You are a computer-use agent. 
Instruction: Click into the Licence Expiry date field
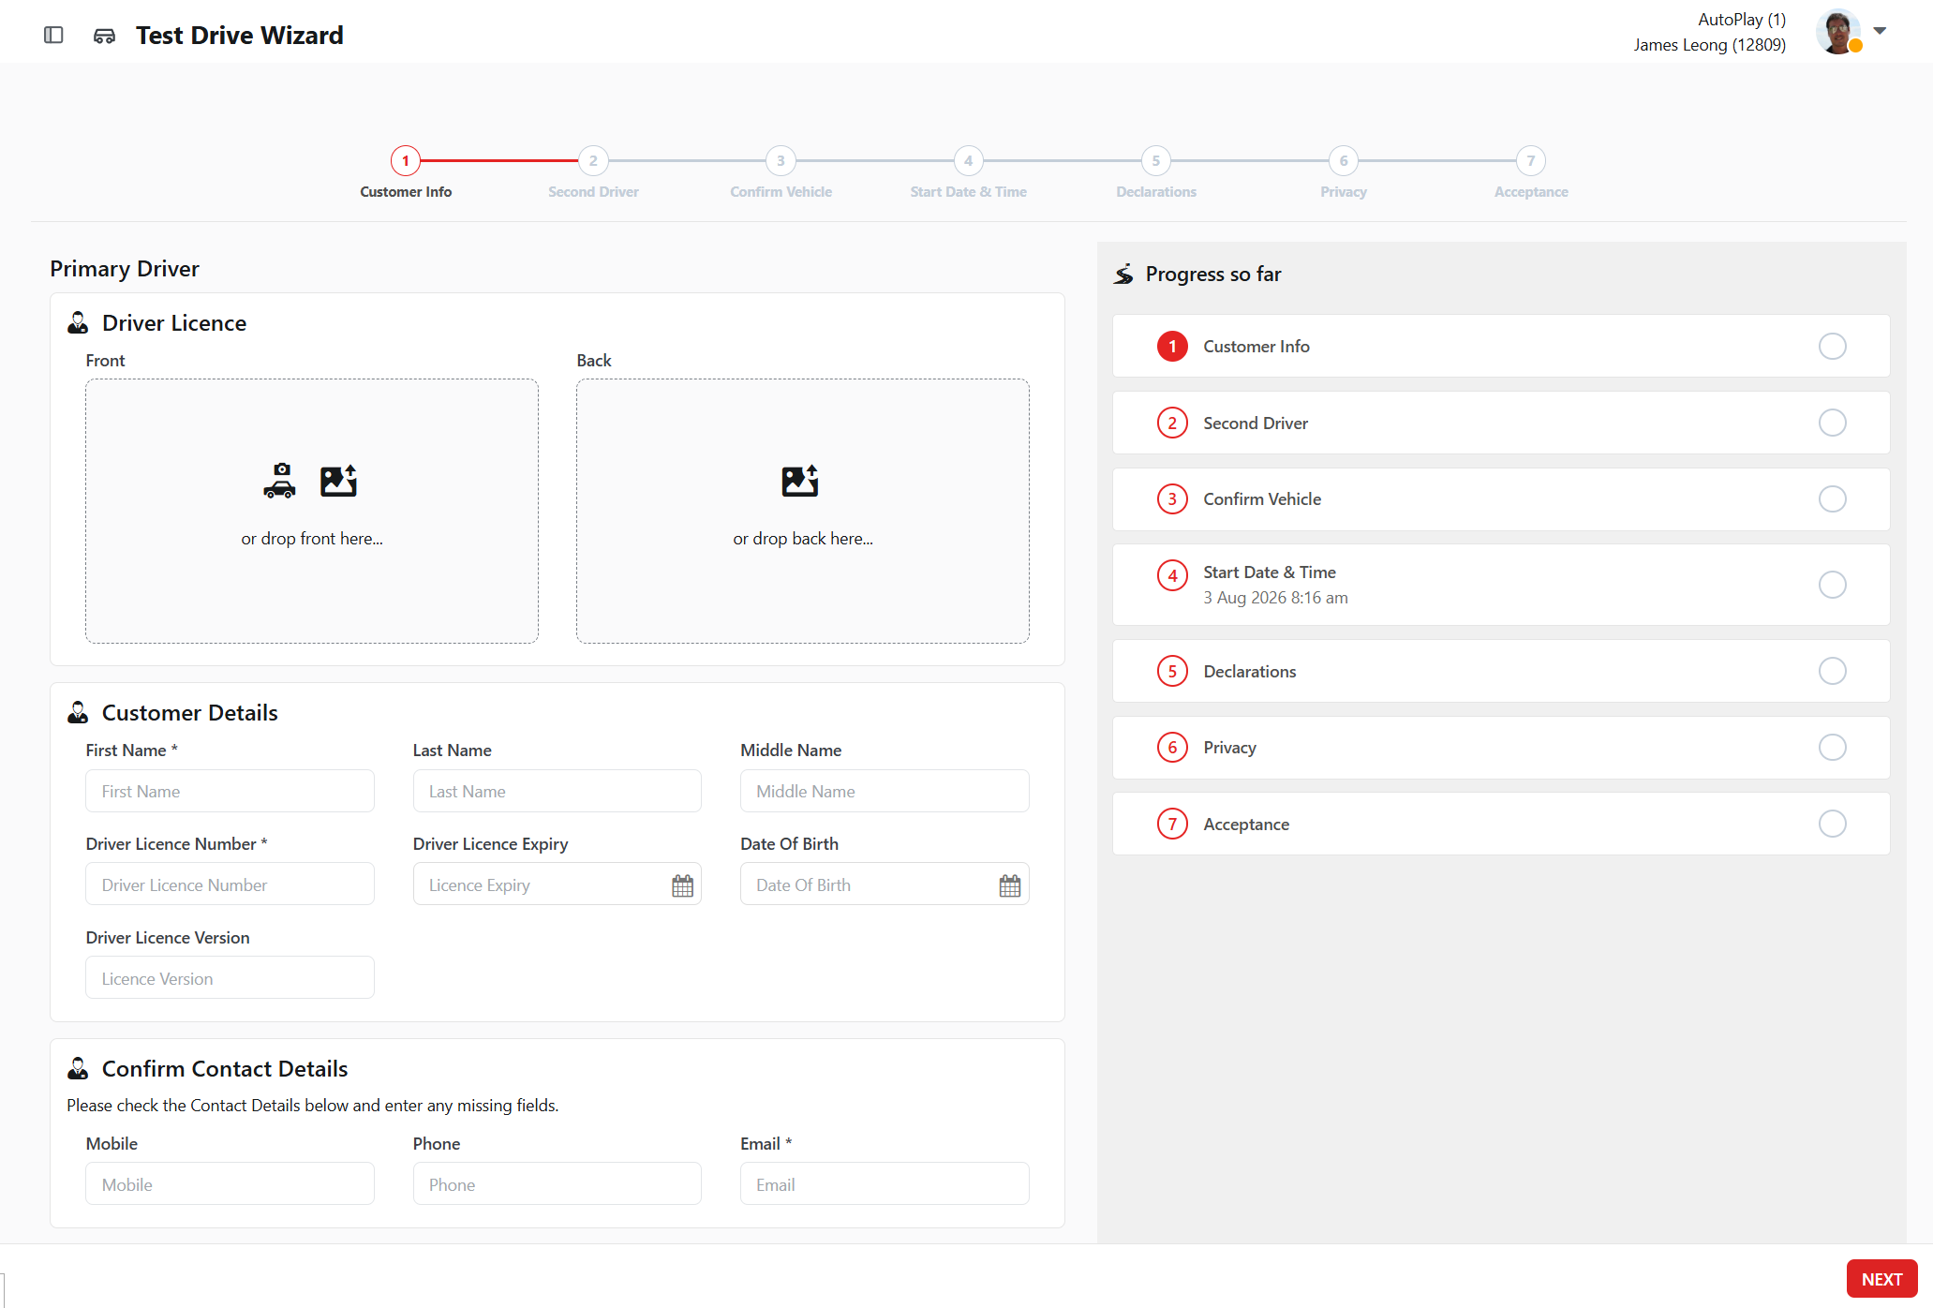pos(557,884)
